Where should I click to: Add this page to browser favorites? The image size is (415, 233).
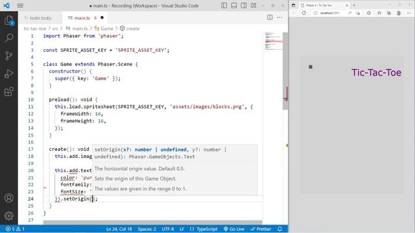(358, 13)
